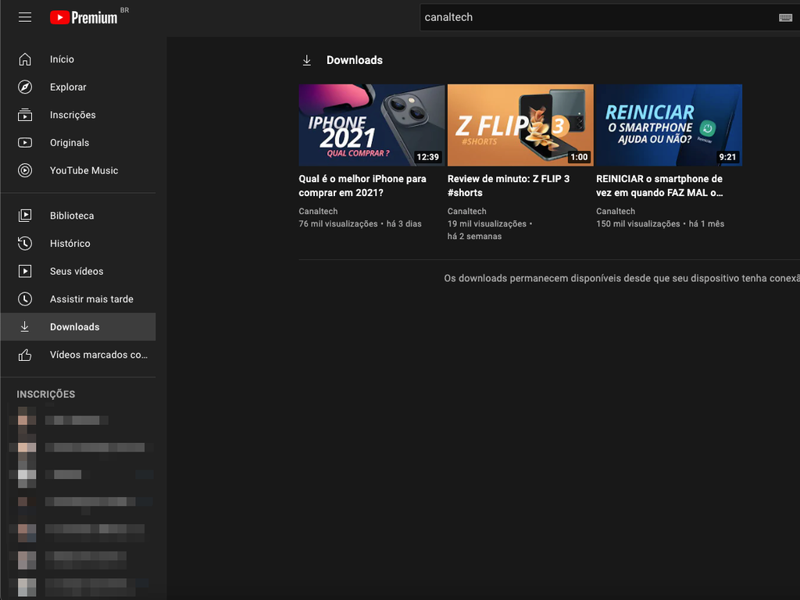Click the Seus vídeos icon
Viewport: 800px width, 600px height.
click(x=25, y=271)
